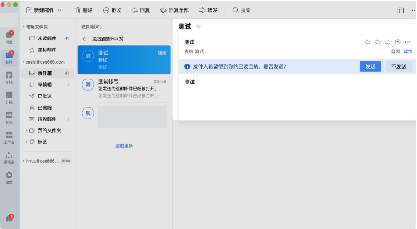Open Meetings (会议) in left sidebar
This screenshot has height=229, width=417.
coord(9,117)
